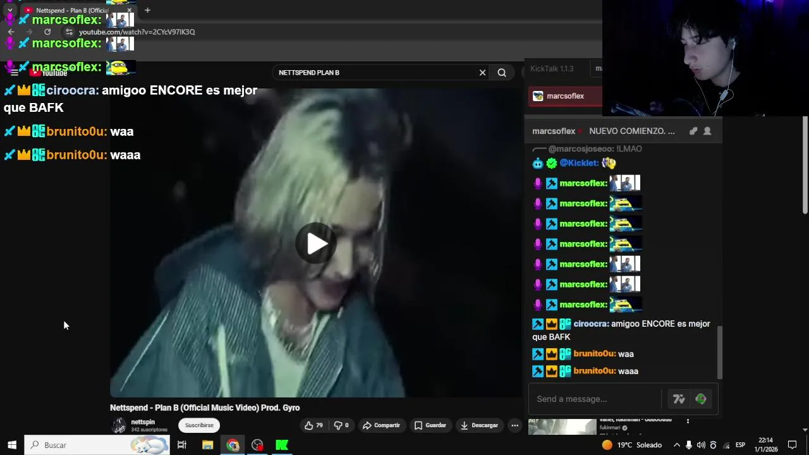Screen dimensions: 809x455
Task: Open the @marcosjoseoo reply reference
Action: click(x=595, y=149)
